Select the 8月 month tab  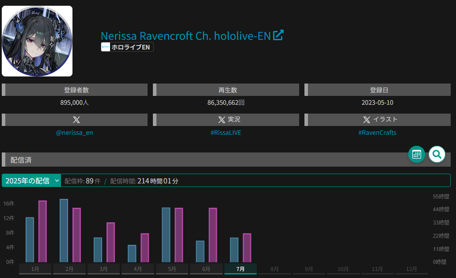(274, 269)
